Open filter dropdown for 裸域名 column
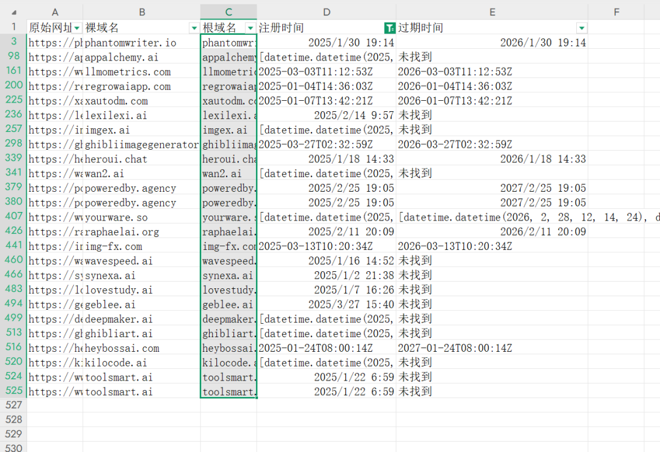The height and width of the screenshot is (452, 660). point(194,28)
